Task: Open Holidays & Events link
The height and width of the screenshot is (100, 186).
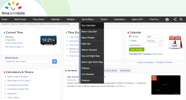Action: [x=164, y=62]
